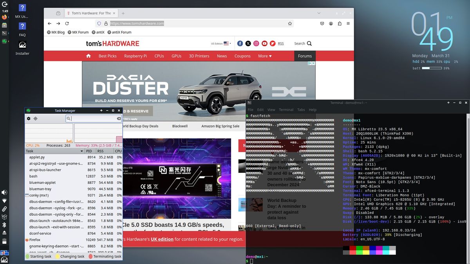This screenshot has height=264, width=470.
Task: Save page using the Pocket icon
Action: [x=322, y=23]
